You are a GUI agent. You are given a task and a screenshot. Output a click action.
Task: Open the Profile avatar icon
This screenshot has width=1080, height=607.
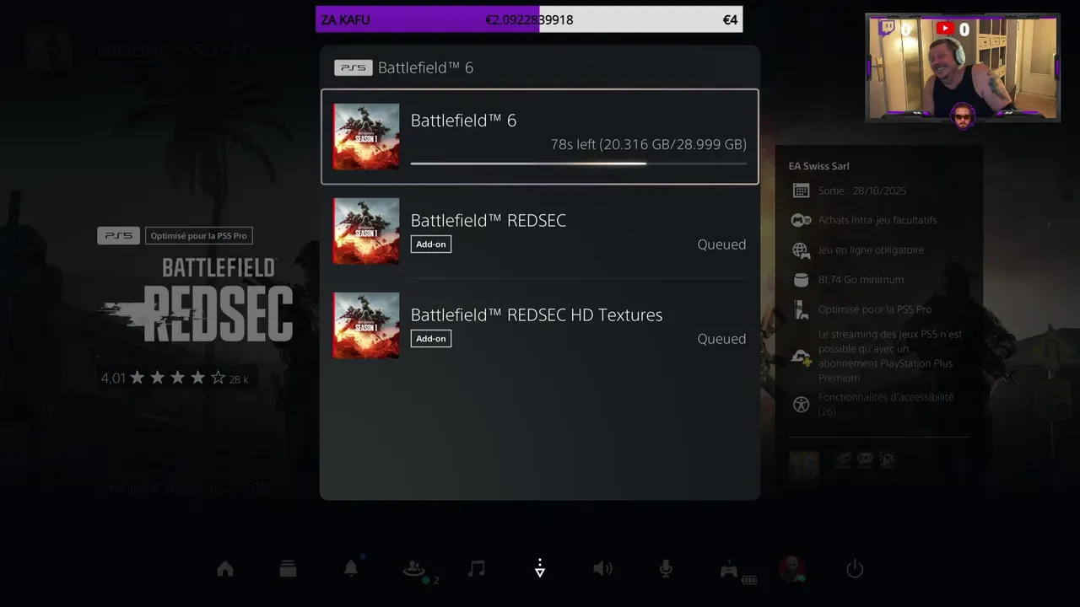791,569
